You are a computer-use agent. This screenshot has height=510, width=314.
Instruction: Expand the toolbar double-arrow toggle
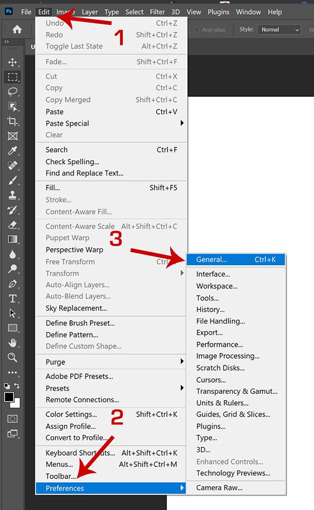click(x=6, y=42)
